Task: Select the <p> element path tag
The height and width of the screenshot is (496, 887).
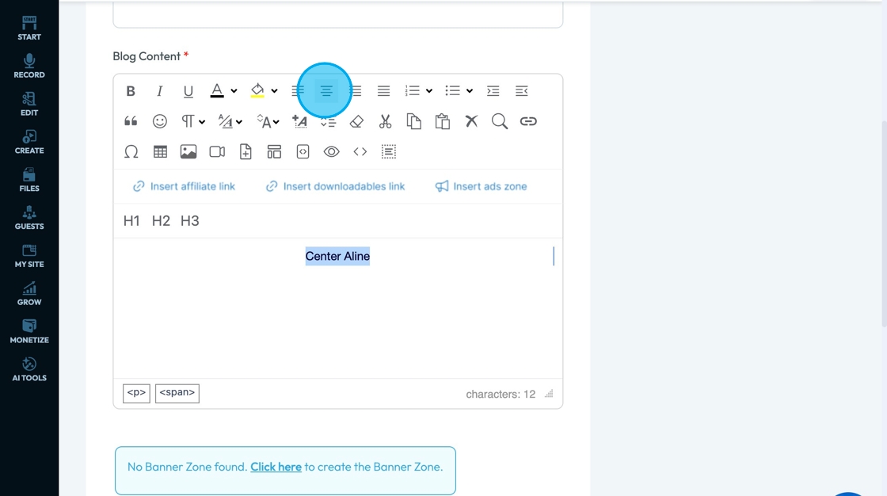Action: [136, 393]
